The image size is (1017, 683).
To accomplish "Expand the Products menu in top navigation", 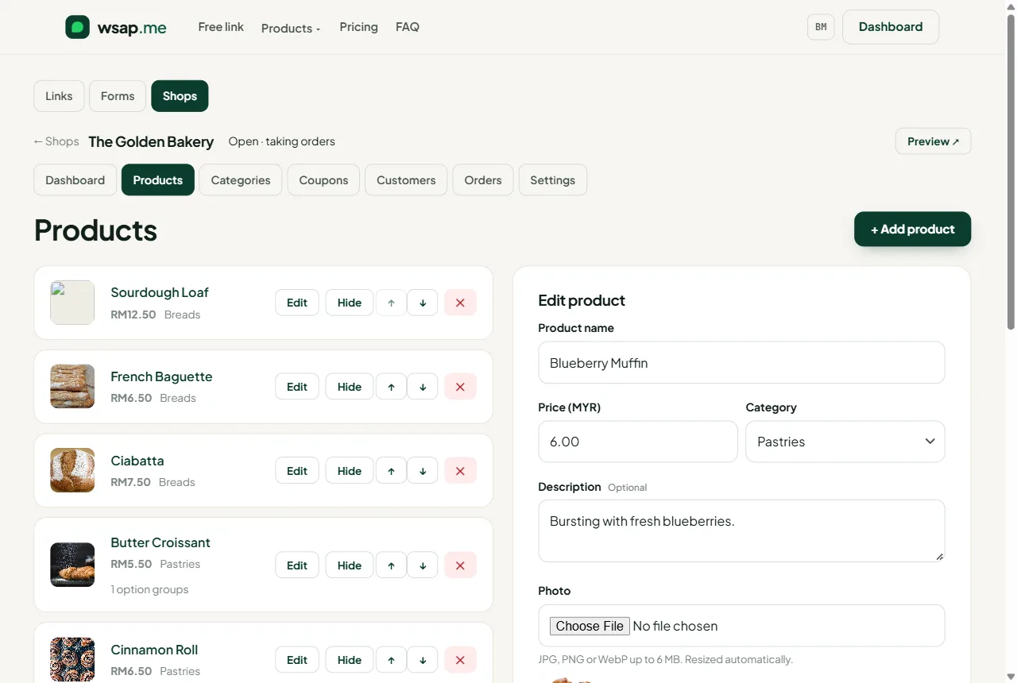I will coord(291,28).
